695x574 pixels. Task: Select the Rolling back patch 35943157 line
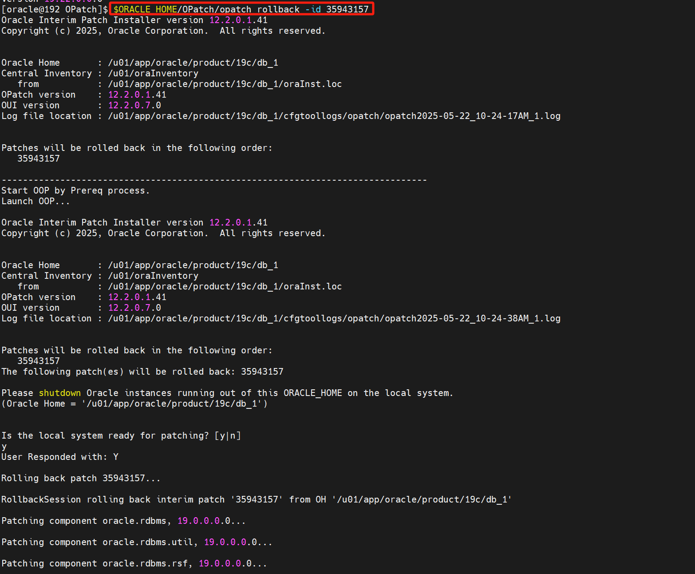point(81,478)
